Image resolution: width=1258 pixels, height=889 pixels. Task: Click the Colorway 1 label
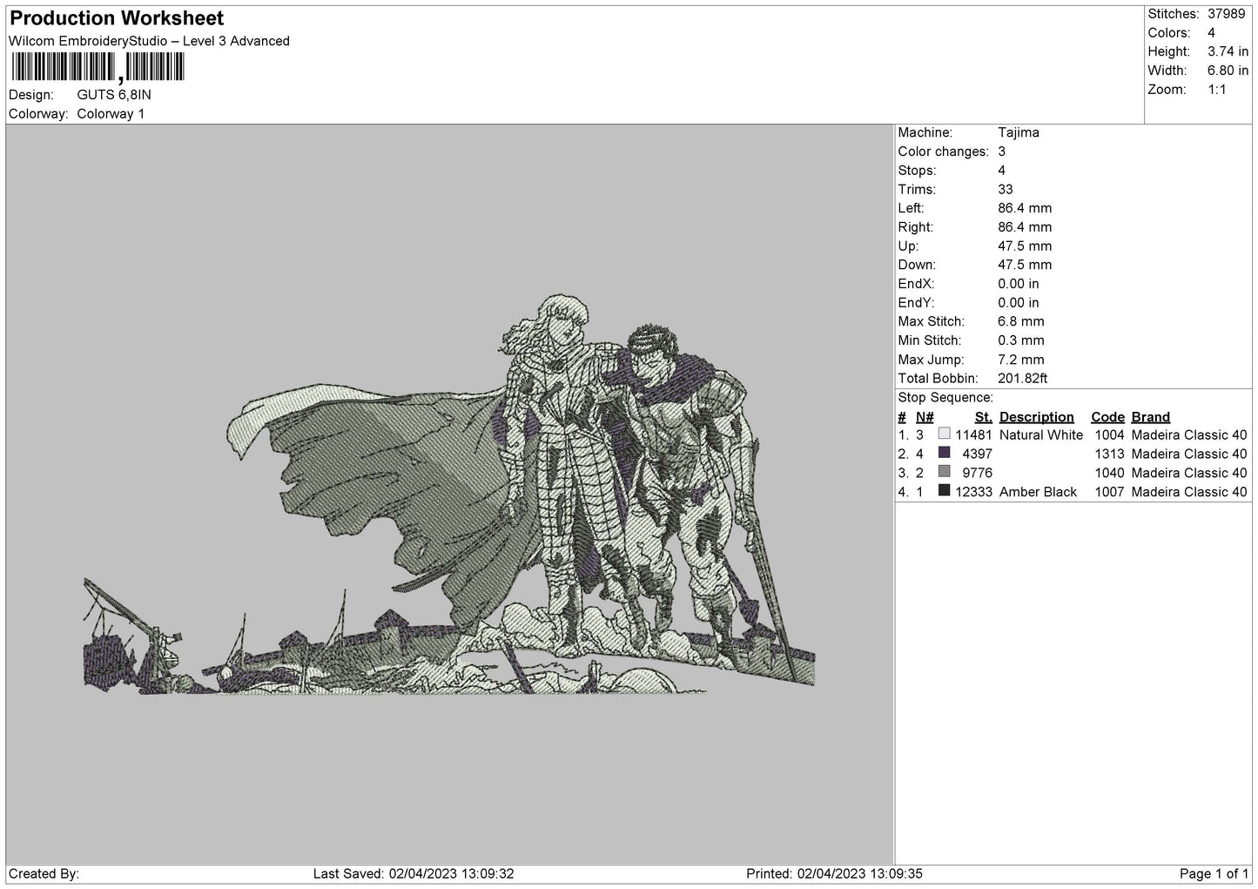(111, 114)
